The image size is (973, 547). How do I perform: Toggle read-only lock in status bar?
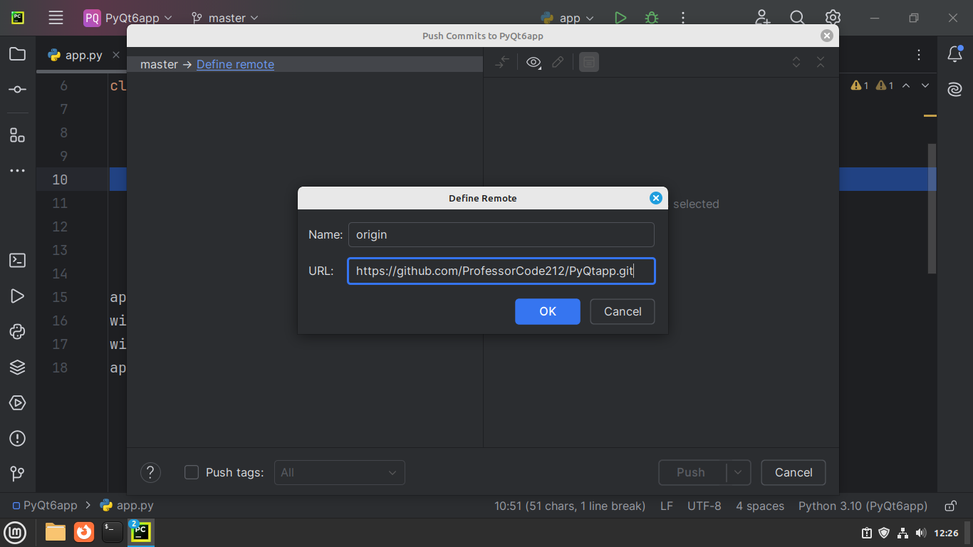(x=950, y=506)
